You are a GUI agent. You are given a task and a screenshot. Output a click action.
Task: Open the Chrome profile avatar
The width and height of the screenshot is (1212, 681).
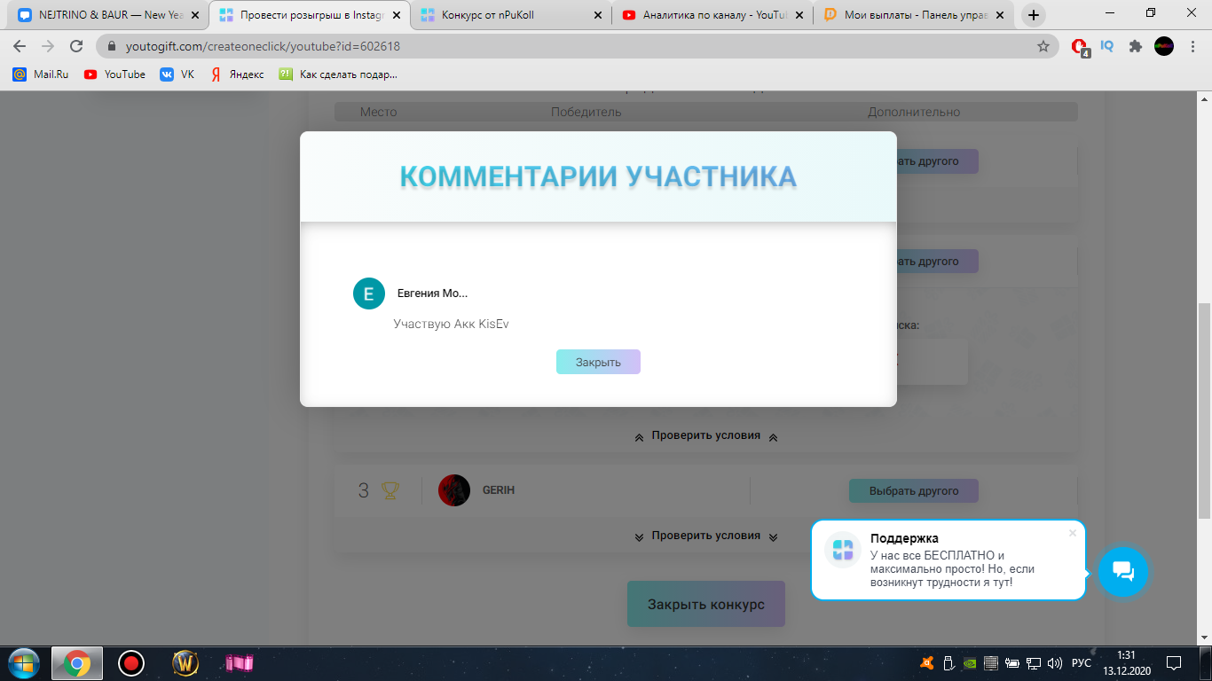(x=1162, y=46)
